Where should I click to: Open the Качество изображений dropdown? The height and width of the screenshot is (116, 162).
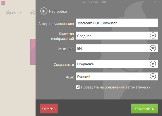[x=117, y=36]
